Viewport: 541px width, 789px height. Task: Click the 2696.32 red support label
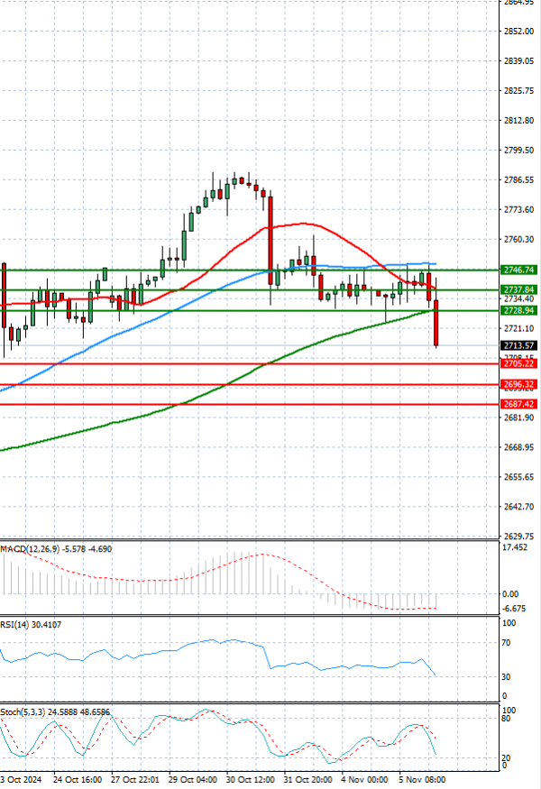[x=518, y=384]
